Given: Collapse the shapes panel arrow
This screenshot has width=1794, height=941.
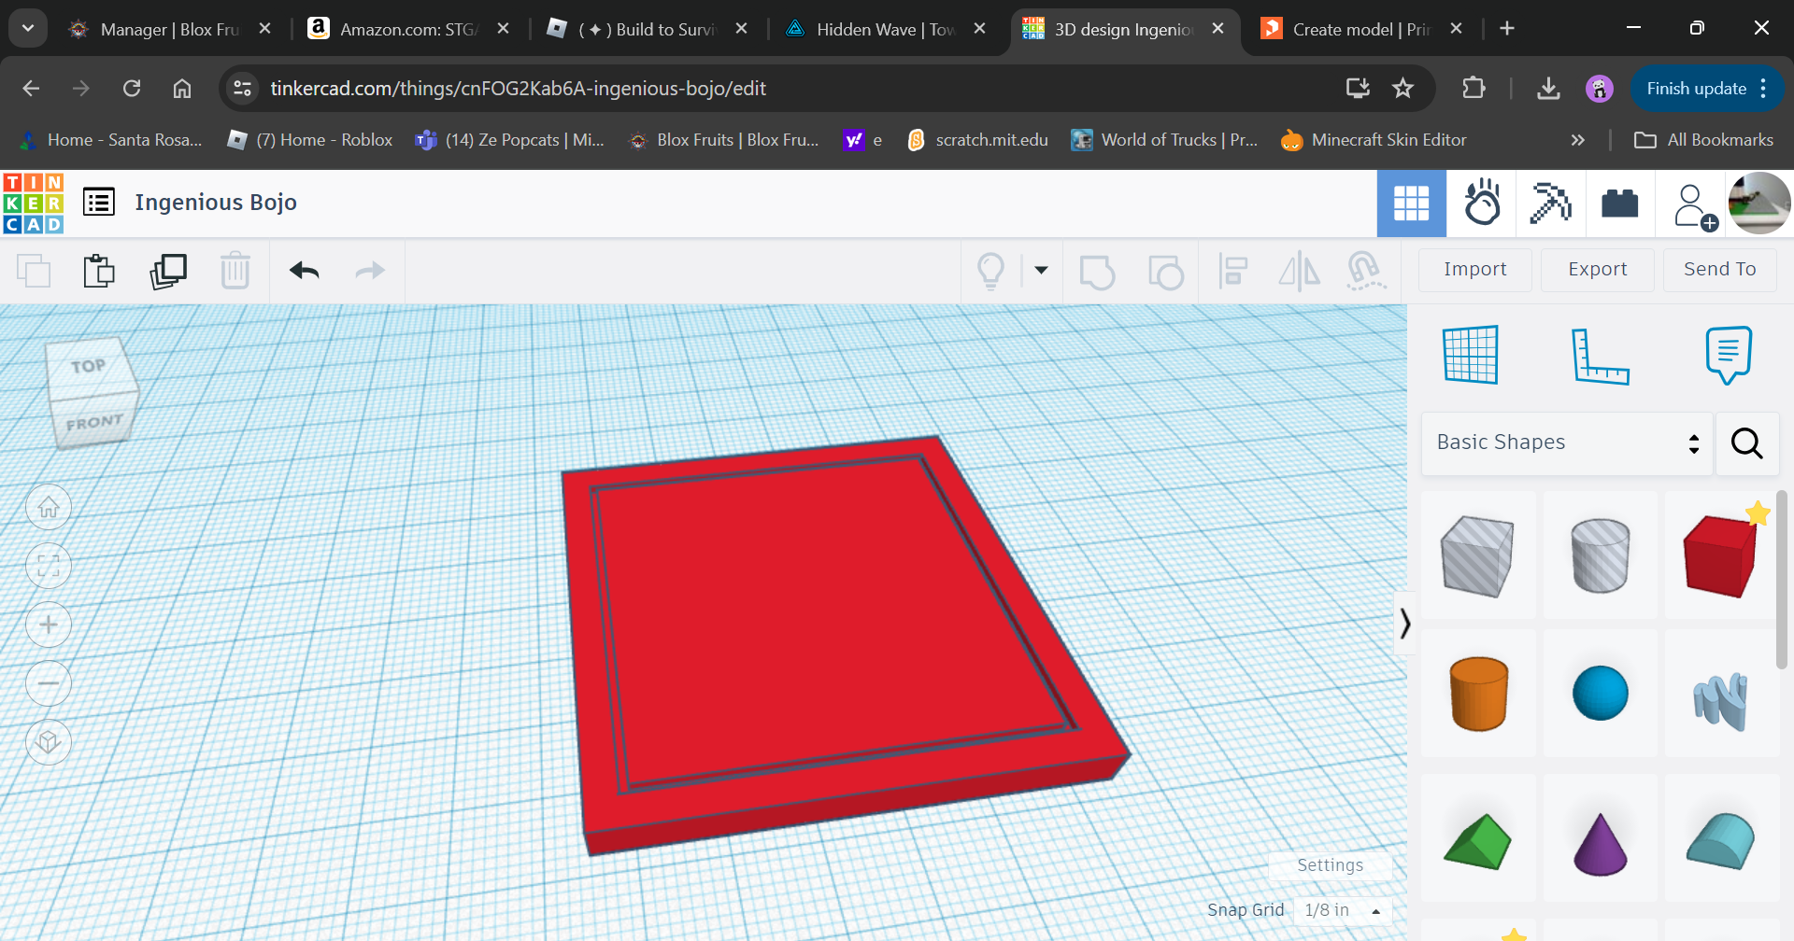Looking at the screenshot, I should pos(1404,623).
